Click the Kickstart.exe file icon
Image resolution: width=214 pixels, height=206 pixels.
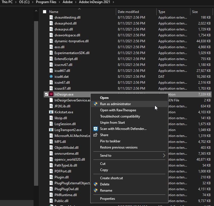click(51, 112)
